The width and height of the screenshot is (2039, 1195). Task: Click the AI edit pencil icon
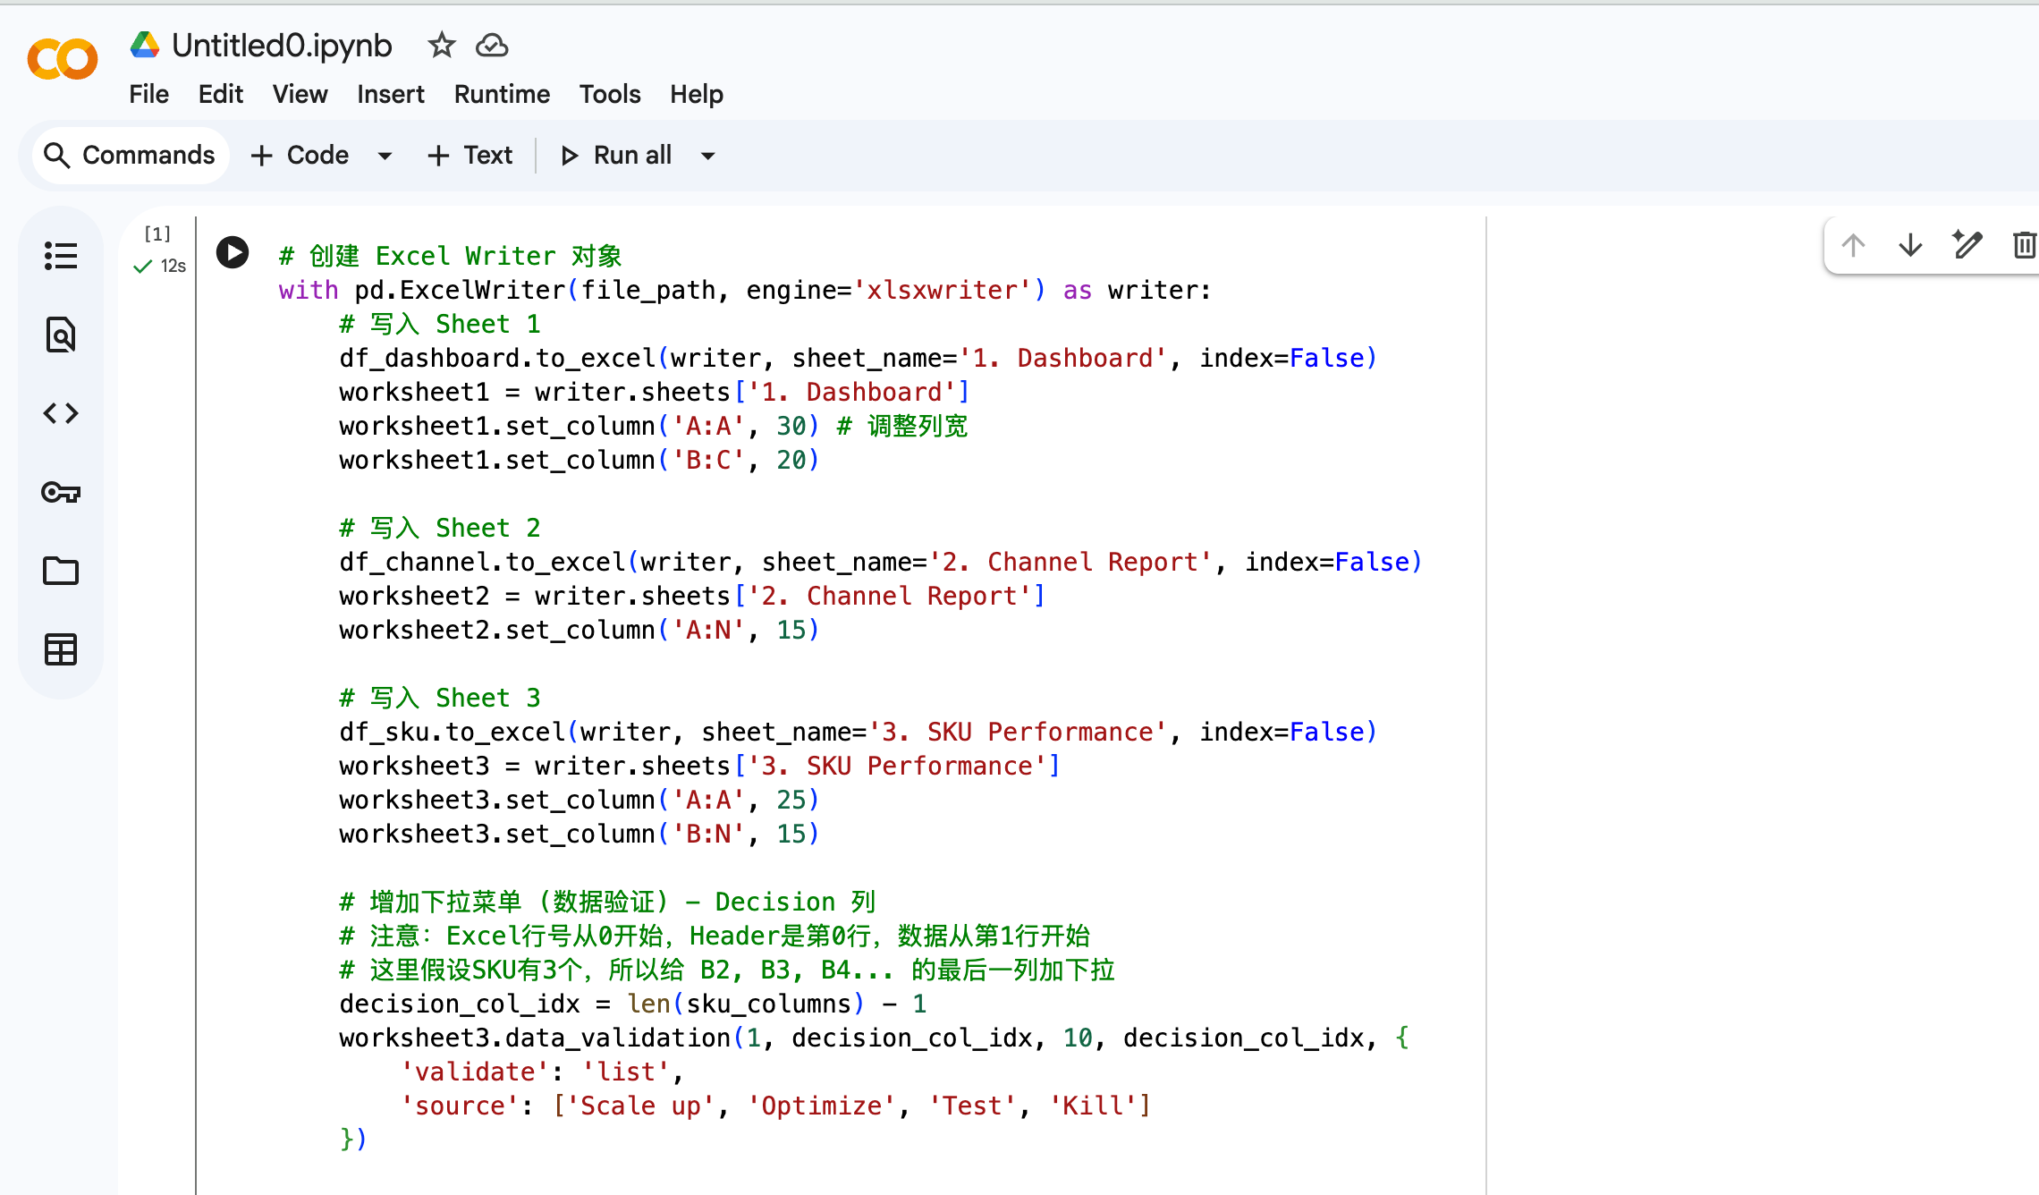click(x=1967, y=245)
